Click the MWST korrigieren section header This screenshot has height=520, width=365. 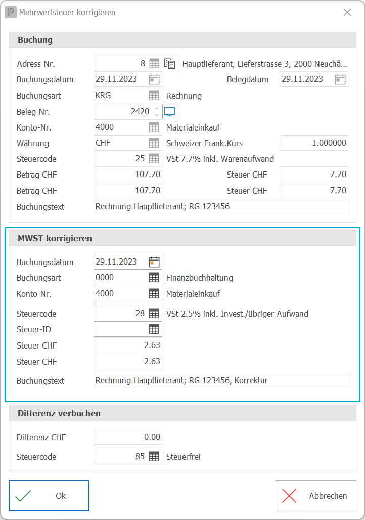point(182,238)
